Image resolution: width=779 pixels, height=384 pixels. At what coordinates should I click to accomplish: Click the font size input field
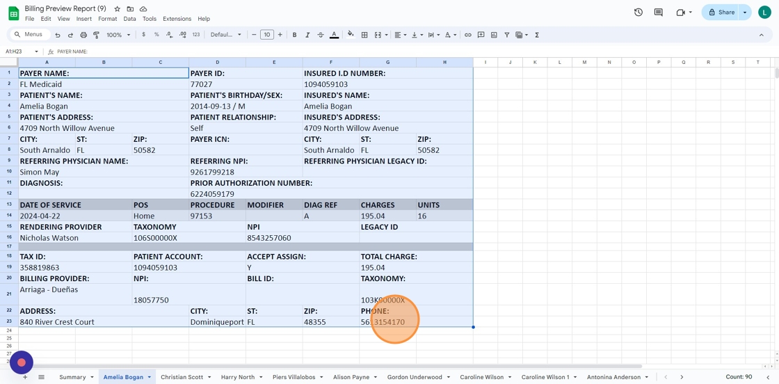[266, 35]
